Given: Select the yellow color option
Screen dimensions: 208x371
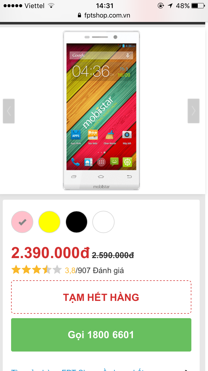Looking at the screenshot, I should pos(49,222).
